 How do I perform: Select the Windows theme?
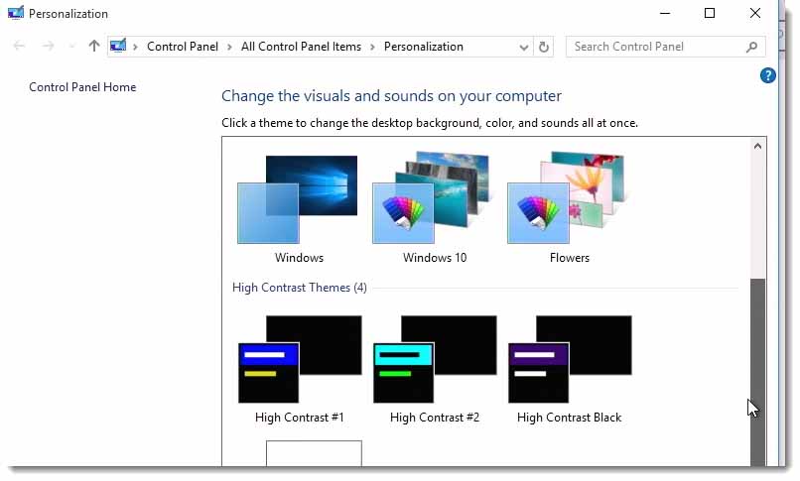point(299,208)
